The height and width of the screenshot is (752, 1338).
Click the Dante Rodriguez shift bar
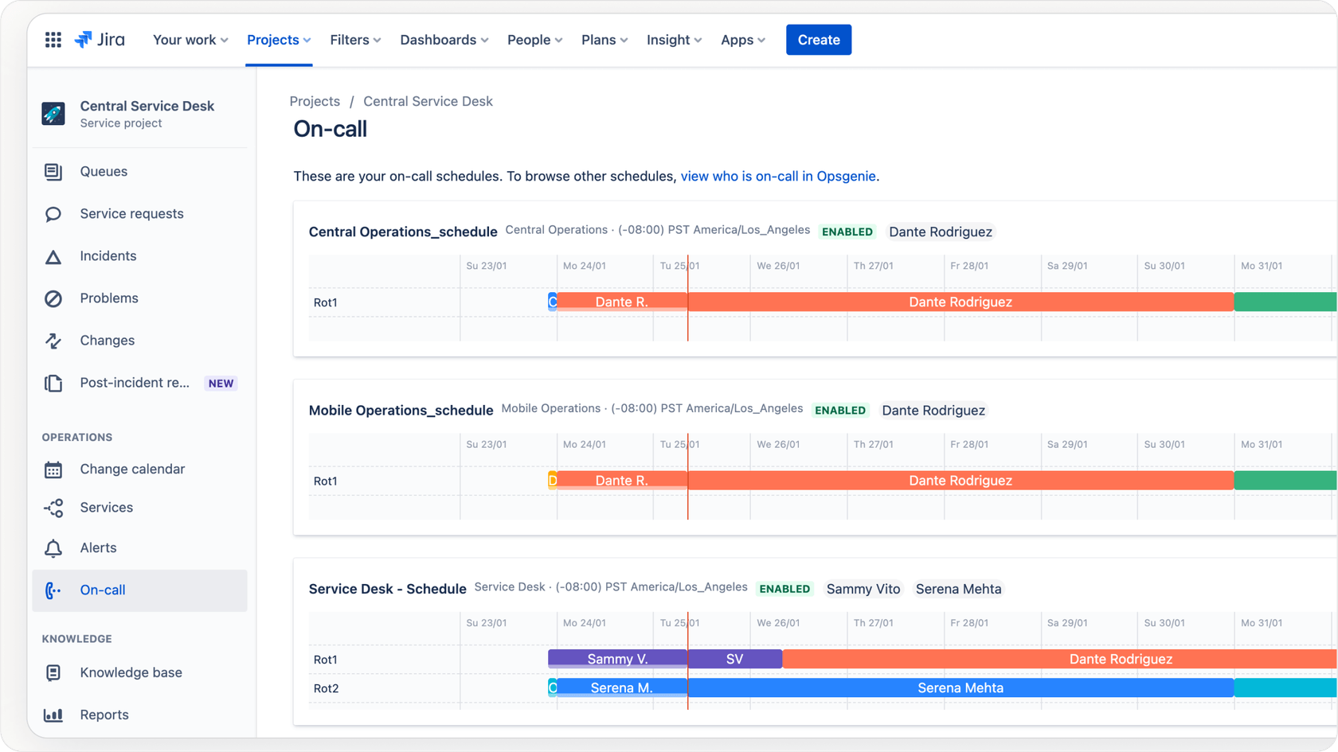pos(960,302)
